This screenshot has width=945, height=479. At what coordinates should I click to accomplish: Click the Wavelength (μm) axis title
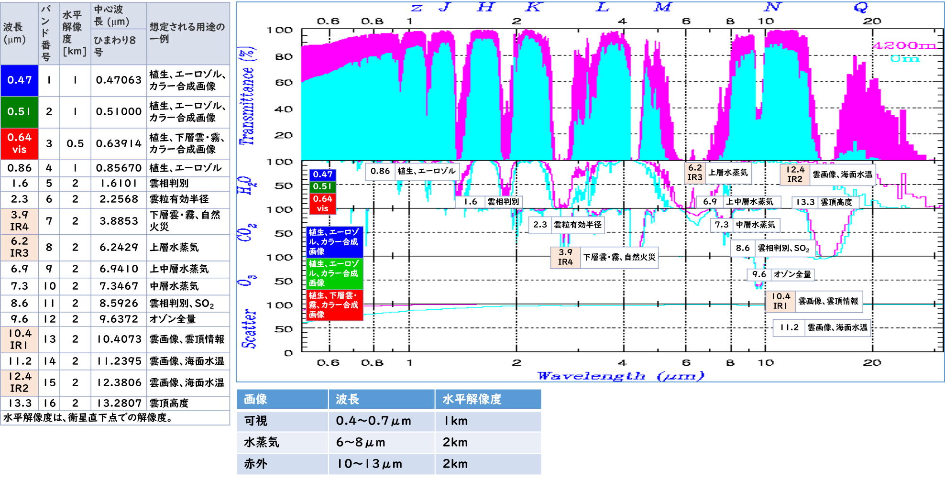pyautogui.click(x=621, y=376)
